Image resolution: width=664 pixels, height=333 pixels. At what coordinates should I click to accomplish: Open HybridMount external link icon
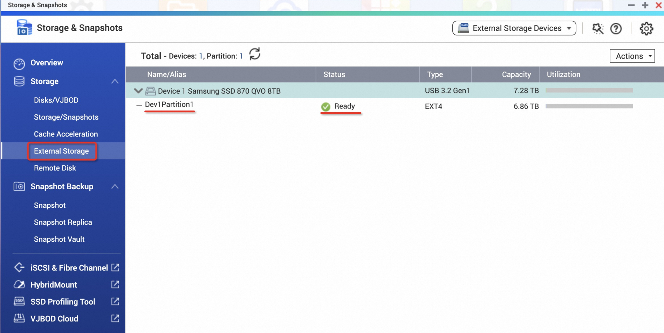point(115,284)
